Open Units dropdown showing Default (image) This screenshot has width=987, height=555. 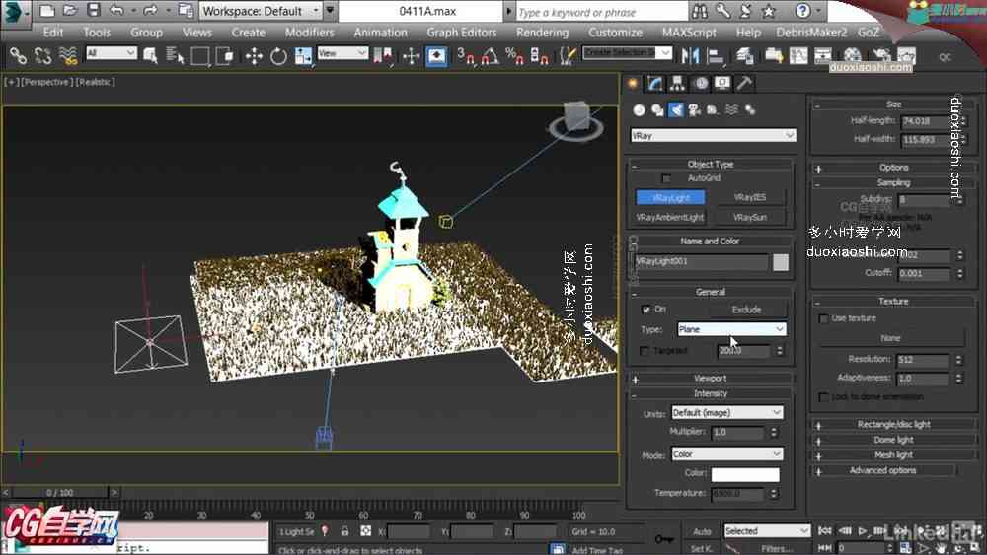click(x=727, y=412)
